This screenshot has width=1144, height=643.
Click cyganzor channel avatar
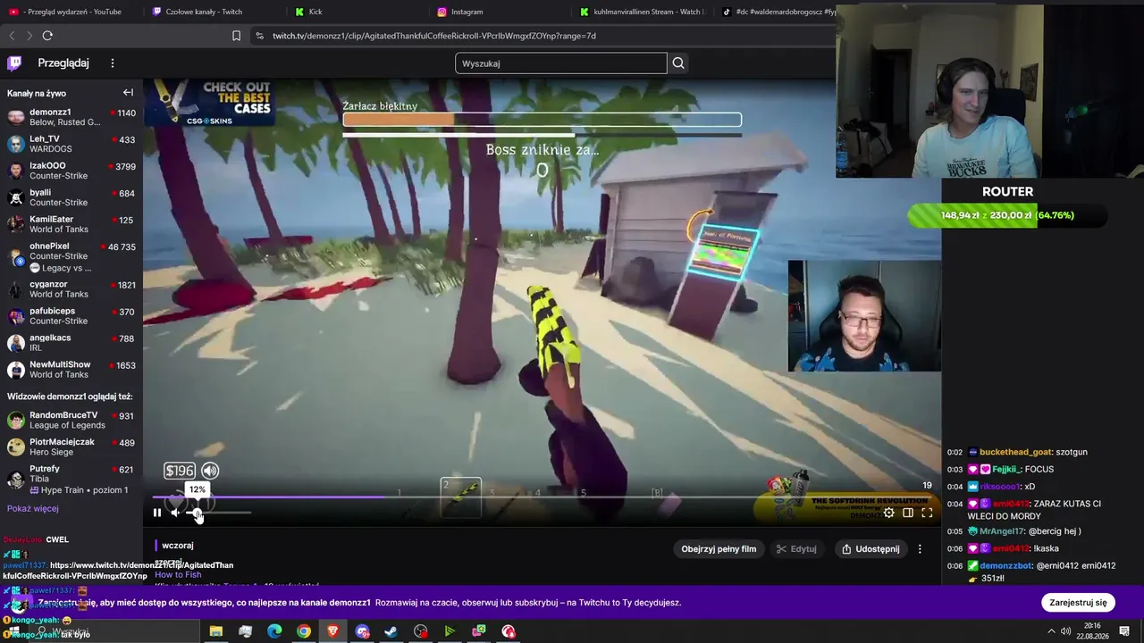pyautogui.click(x=16, y=289)
